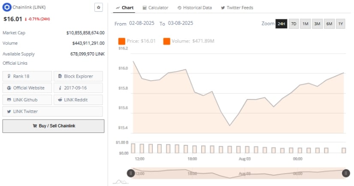This screenshot has height=186, width=354.
Task: Click the globe icon beside Official Website
Action: (9, 88)
